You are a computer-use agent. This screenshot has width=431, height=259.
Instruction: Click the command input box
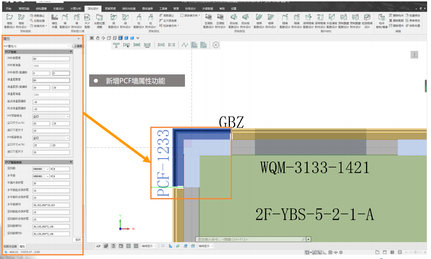tap(249, 239)
